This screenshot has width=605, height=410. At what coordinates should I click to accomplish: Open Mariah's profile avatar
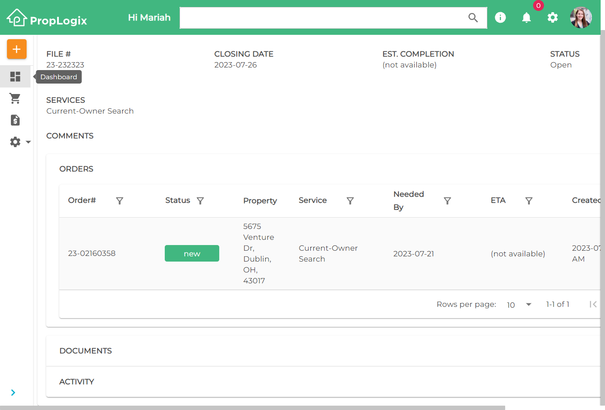581,17
